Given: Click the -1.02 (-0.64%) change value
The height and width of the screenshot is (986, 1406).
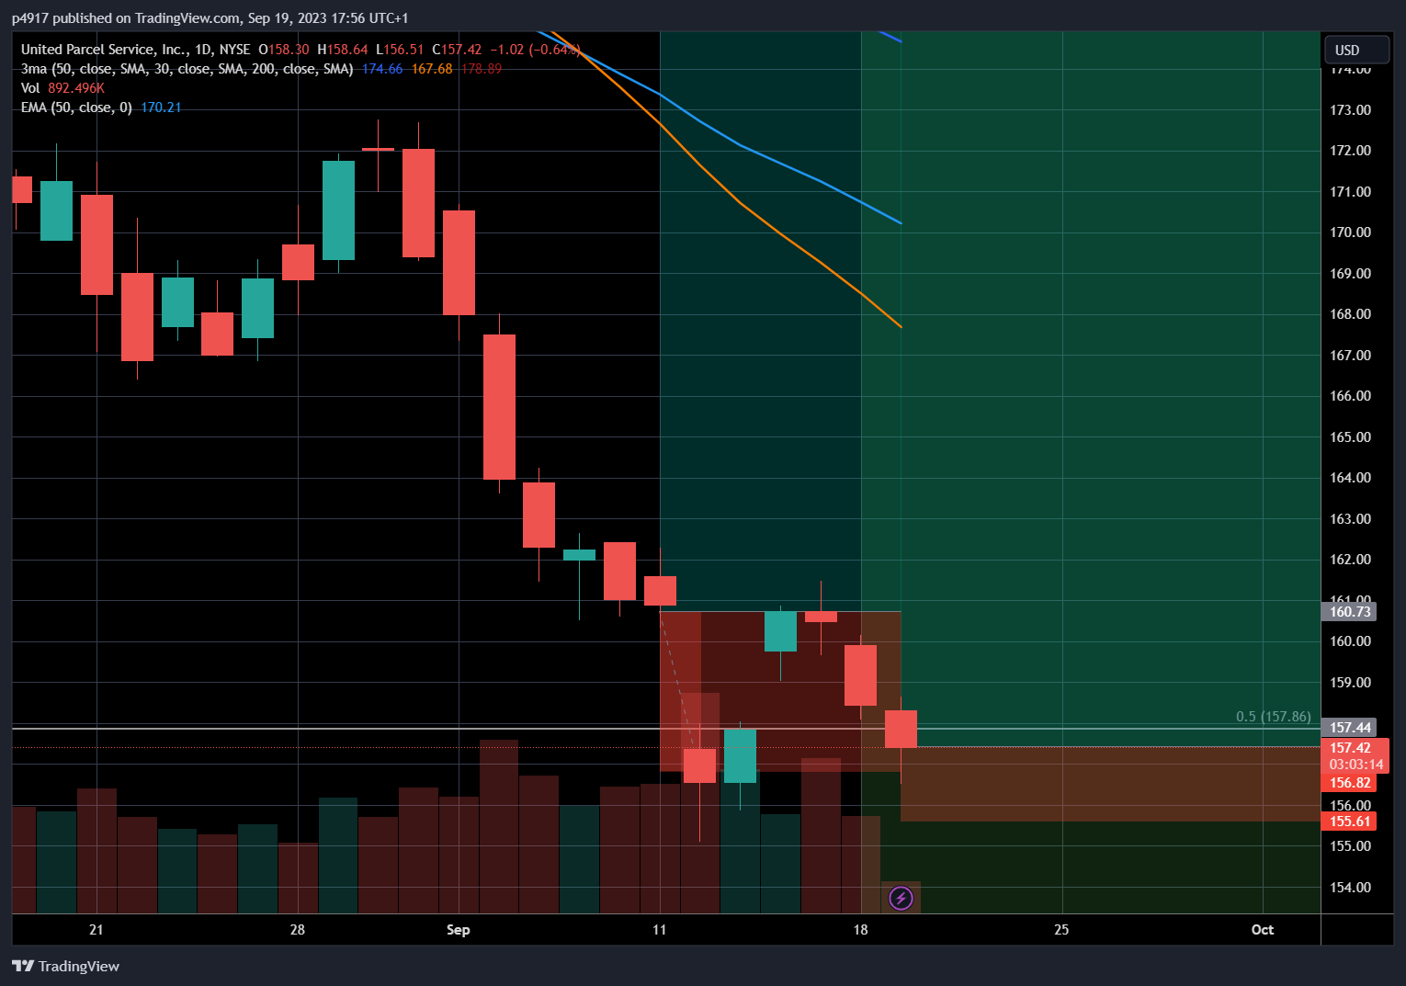Looking at the screenshot, I should point(535,50).
